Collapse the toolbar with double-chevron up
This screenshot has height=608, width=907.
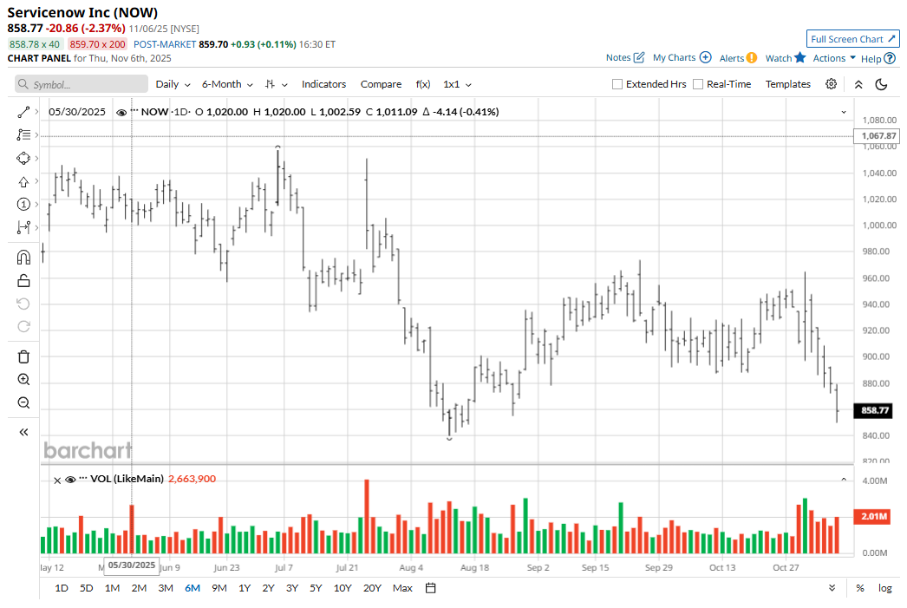pos(858,84)
